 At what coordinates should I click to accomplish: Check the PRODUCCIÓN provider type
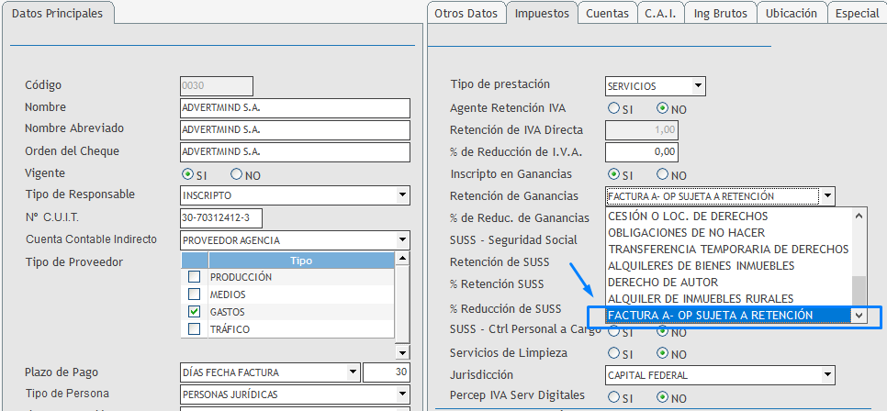194,277
